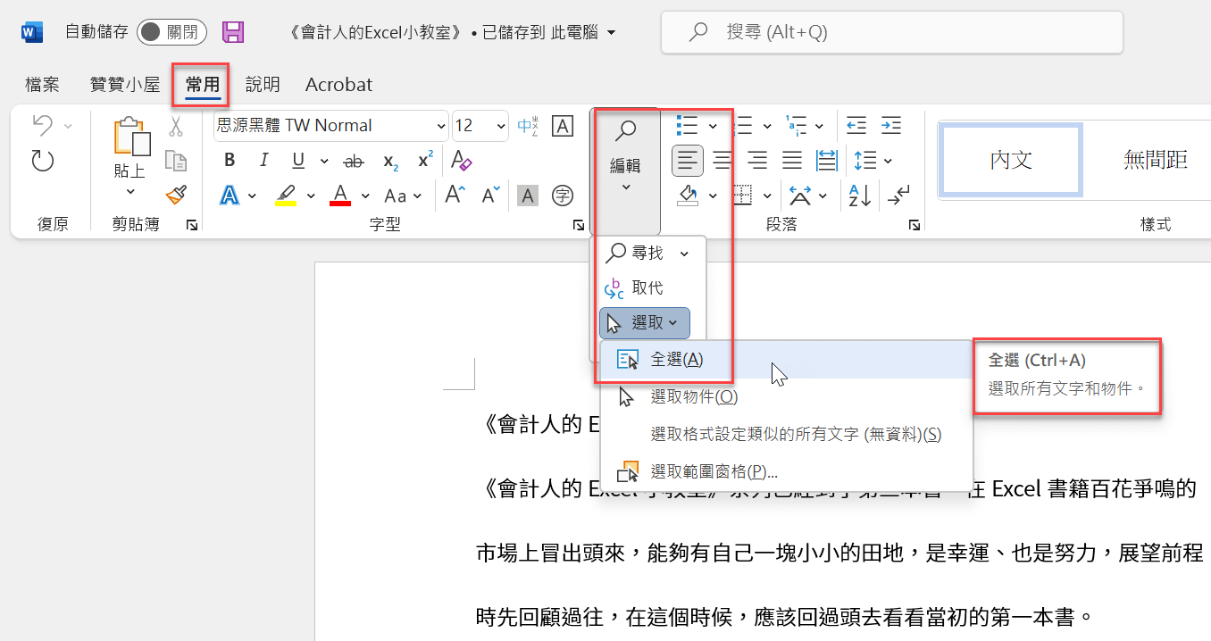Toggle center alignment button
This screenshot has width=1211, height=641.
click(x=722, y=161)
